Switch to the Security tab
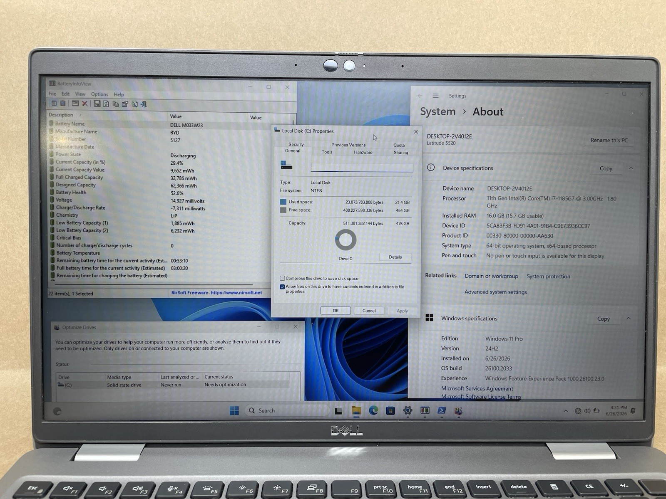The height and width of the screenshot is (499, 666). pyautogui.click(x=296, y=144)
